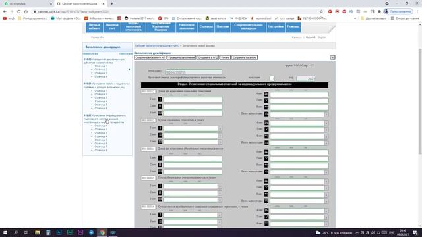Click Проверить заполнение button
The width and height of the screenshot is (422, 237).
pos(181,57)
